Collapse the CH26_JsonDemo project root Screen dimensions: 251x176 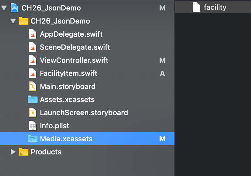(4, 8)
